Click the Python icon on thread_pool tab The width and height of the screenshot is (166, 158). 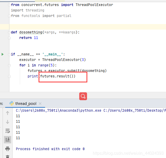pyautogui.click(x=12, y=103)
